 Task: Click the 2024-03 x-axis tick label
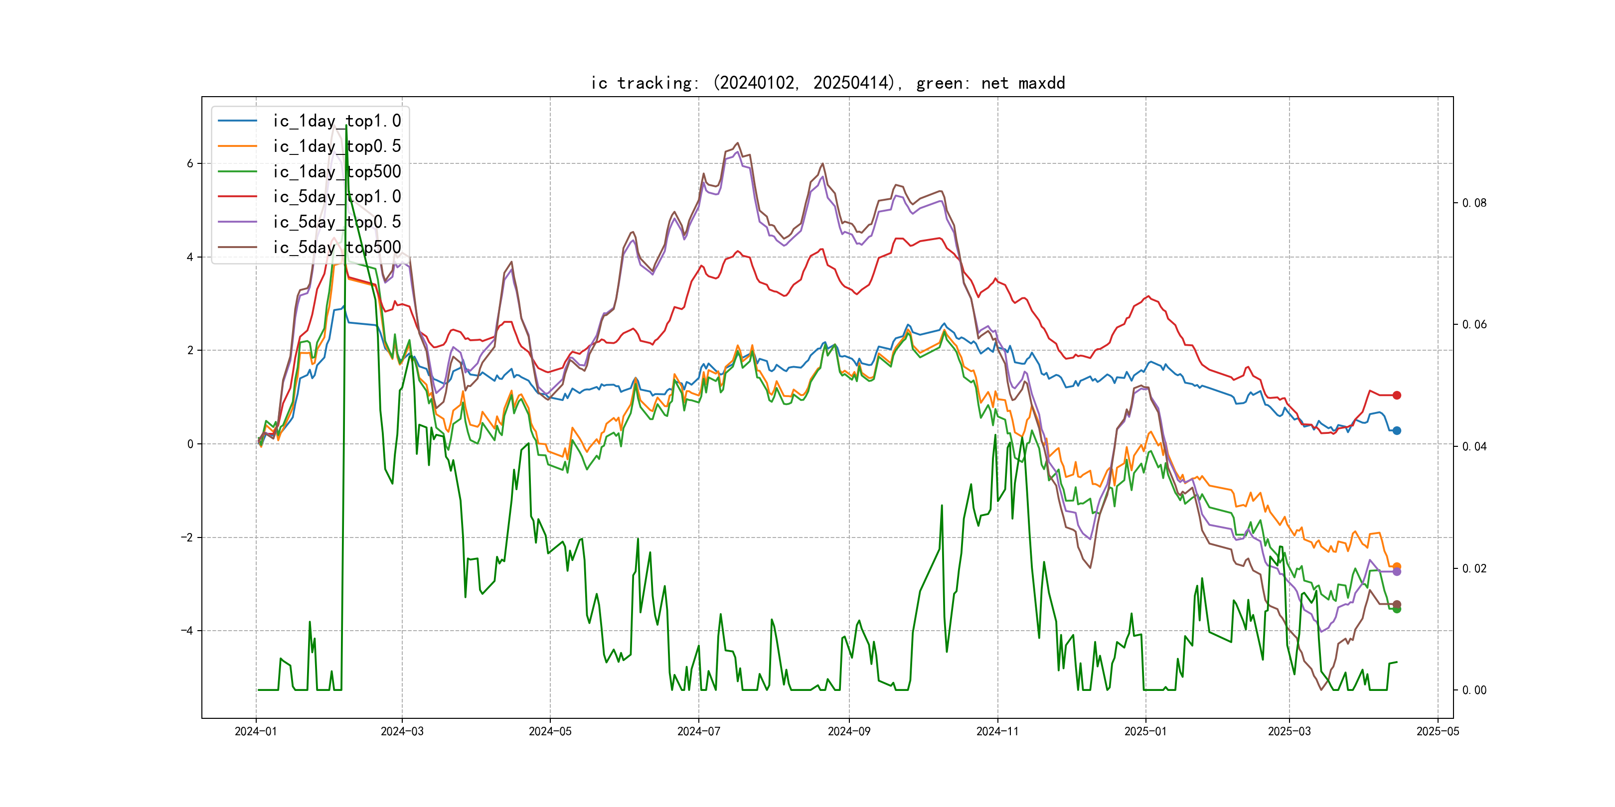click(x=402, y=731)
